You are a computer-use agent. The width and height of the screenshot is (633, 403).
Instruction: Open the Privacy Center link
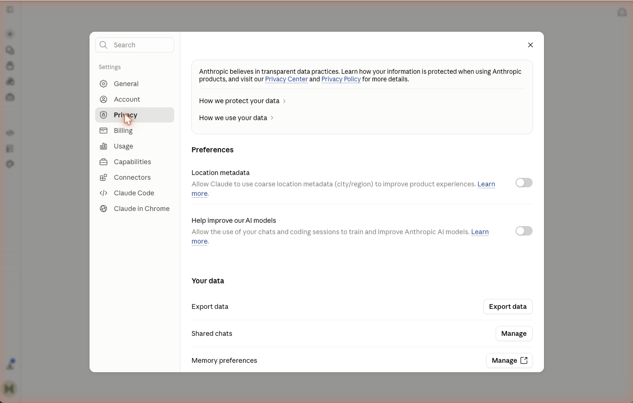(286, 79)
